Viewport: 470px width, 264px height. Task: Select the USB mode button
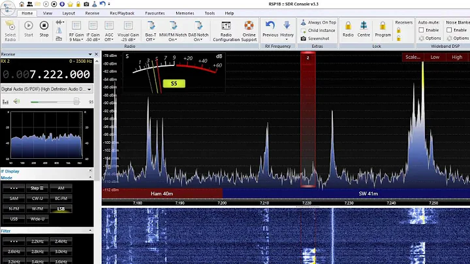click(x=14, y=219)
